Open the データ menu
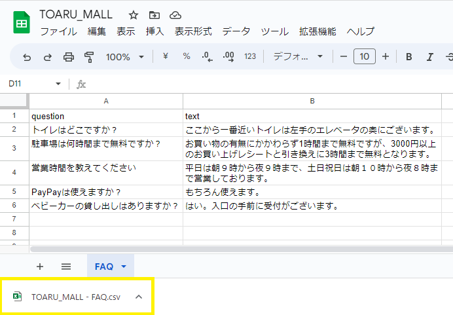This screenshot has height=315, width=453. [x=236, y=31]
